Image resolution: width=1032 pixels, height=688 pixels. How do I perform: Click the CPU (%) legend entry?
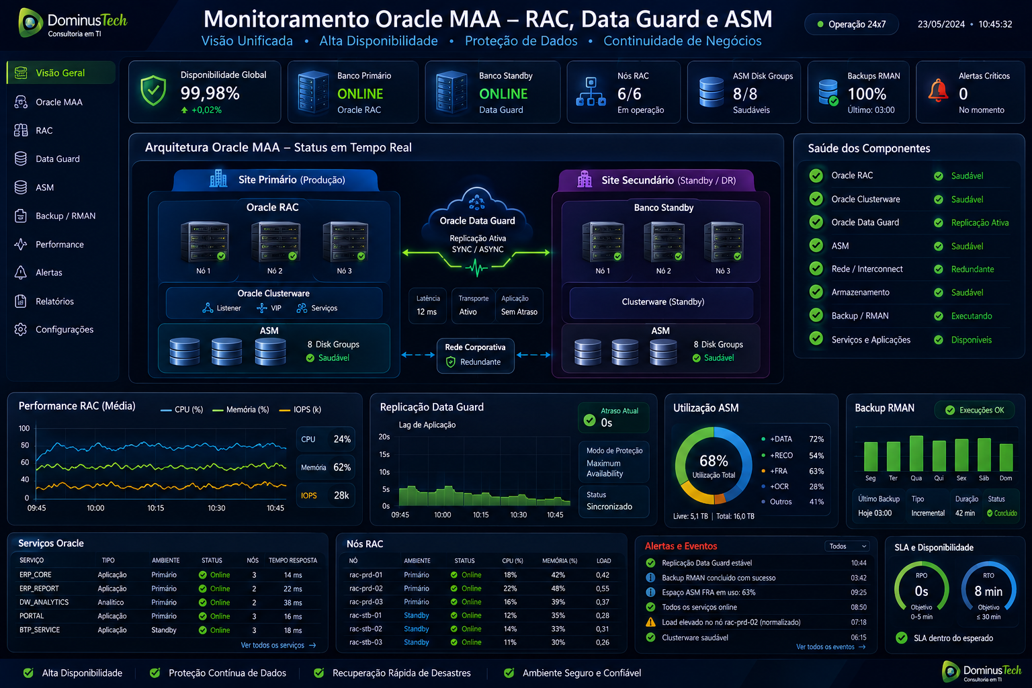[182, 409]
